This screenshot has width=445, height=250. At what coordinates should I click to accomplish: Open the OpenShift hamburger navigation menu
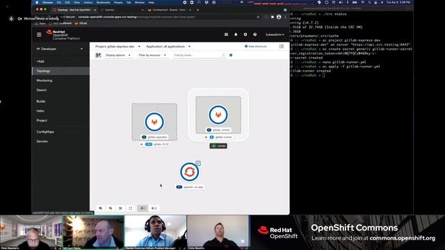(39, 35)
